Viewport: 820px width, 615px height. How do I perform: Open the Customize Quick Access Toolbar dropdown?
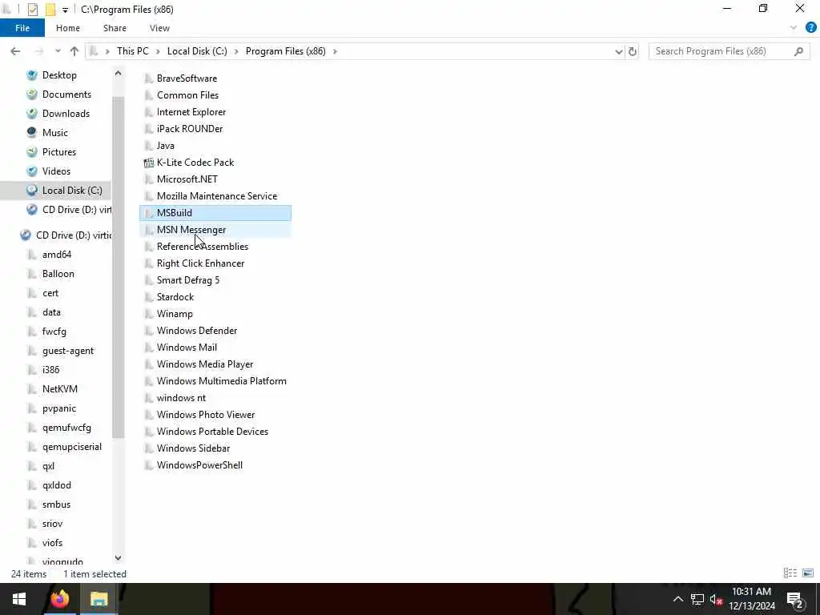coord(65,10)
